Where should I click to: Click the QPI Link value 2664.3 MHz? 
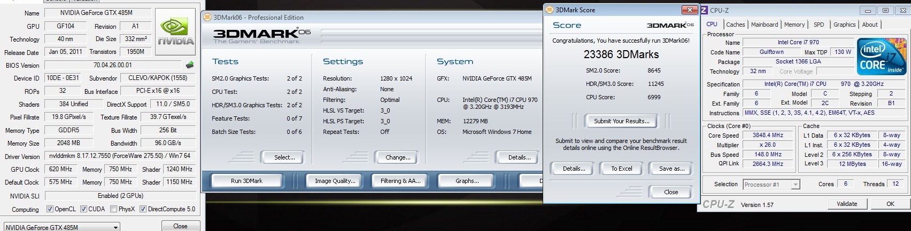(x=768, y=164)
